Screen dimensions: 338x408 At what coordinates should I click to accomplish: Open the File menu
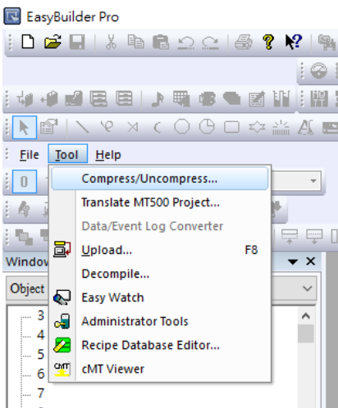[x=30, y=155]
